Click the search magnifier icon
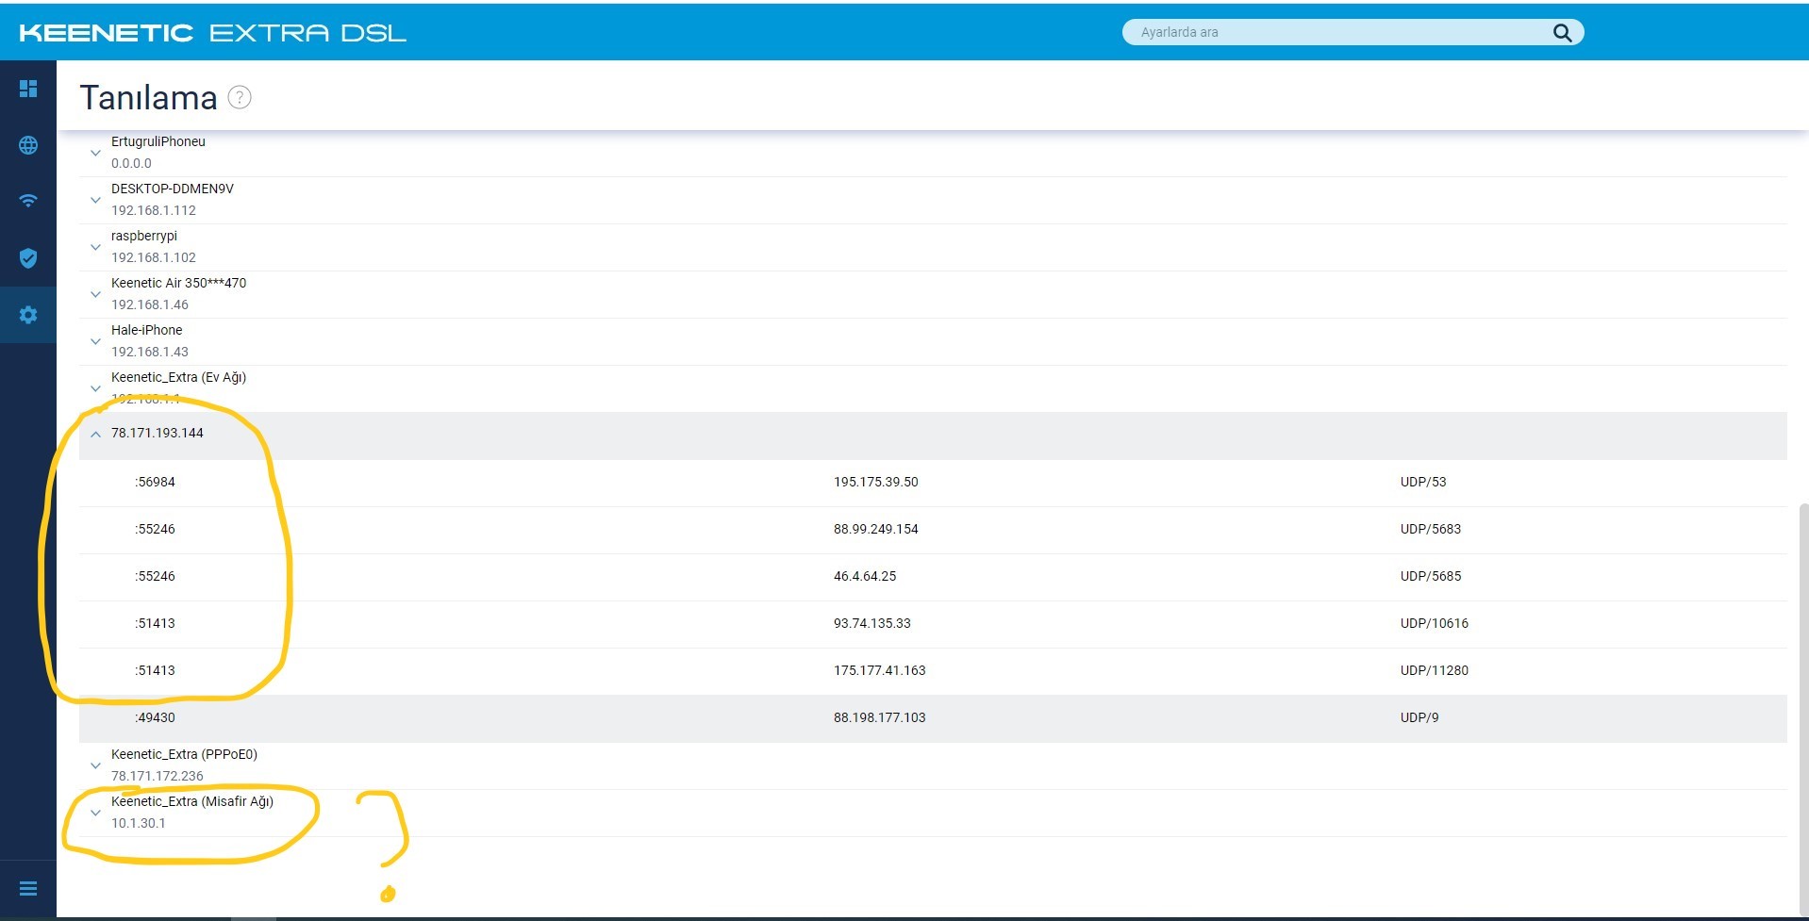The width and height of the screenshot is (1809, 921). (x=1562, y=33)
